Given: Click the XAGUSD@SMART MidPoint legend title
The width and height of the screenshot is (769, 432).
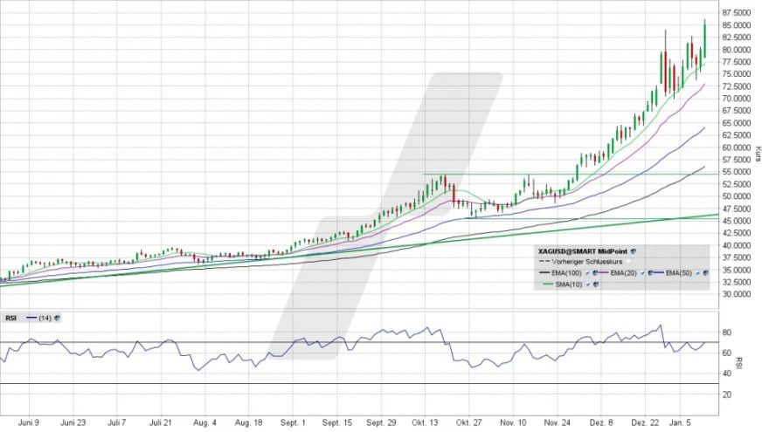Looking at the screenshot, I should (583, 250).
